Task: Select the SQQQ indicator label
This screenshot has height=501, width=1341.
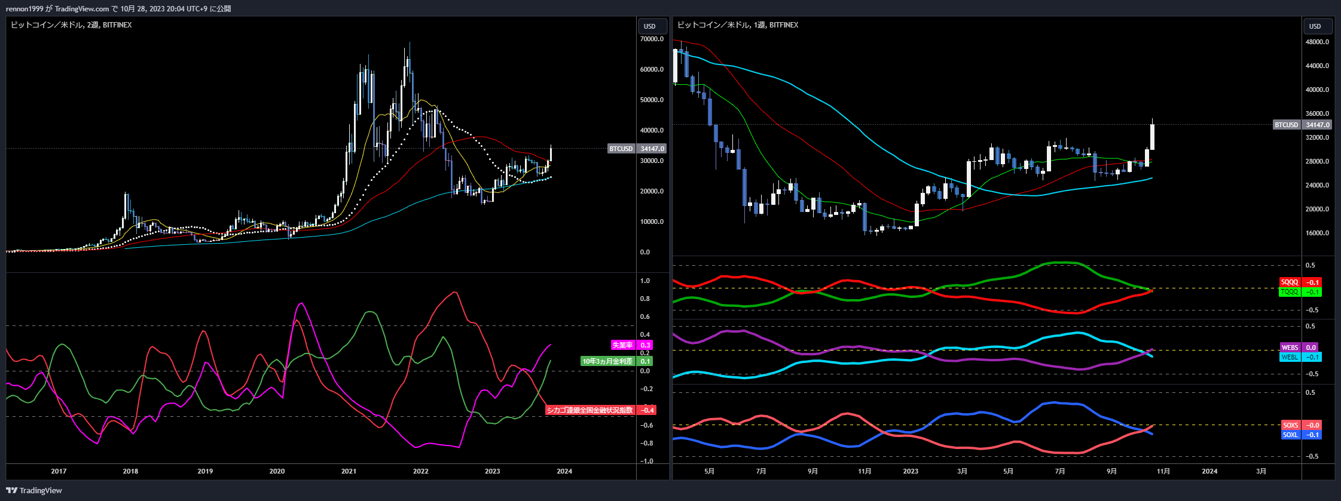Action: (1290, 282)
